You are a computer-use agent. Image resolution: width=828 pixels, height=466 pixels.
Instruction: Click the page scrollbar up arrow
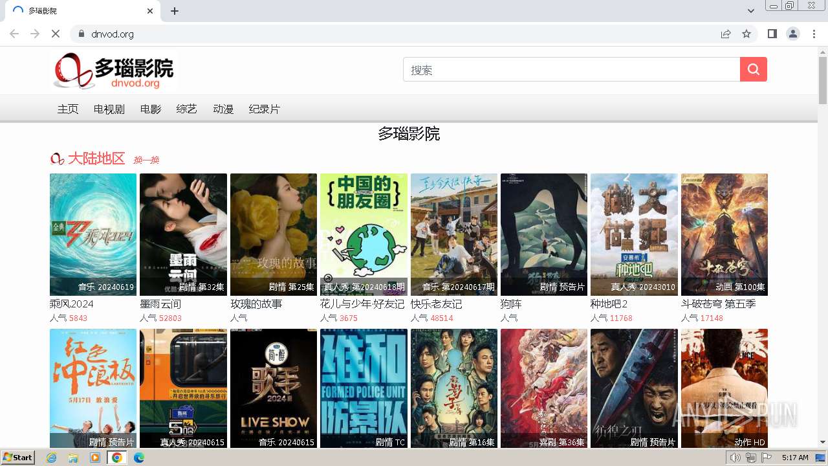pos(823,52)
